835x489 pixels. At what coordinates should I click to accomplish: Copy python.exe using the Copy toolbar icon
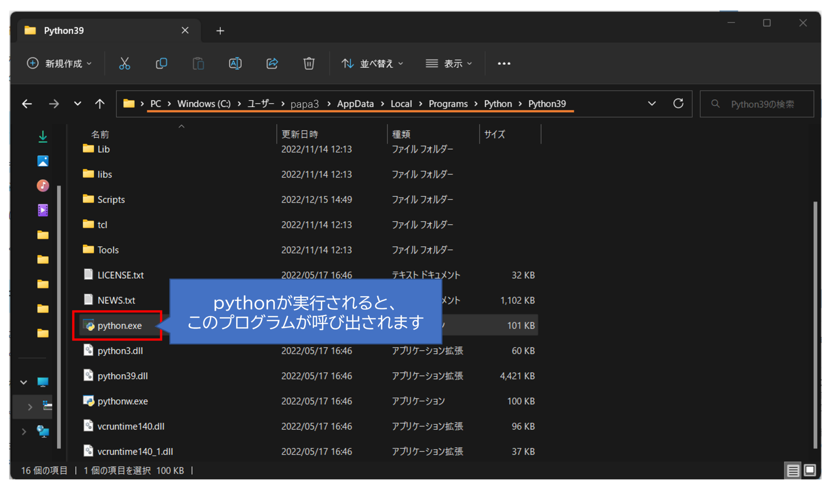pyautogui.click(x=161, y=64)
